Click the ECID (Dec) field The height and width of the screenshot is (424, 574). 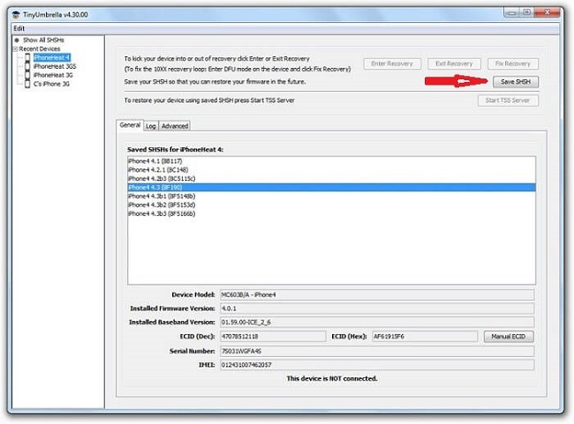[x=253, y=336]
